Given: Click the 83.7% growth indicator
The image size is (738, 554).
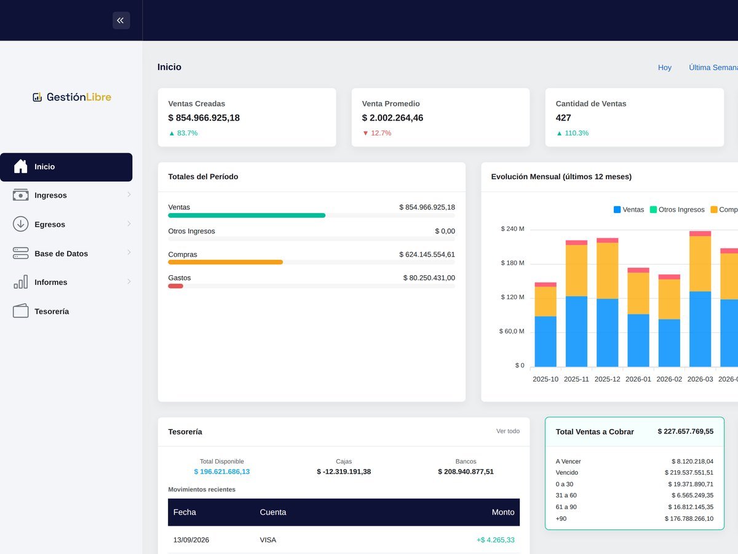Looking at the screenshot, I should pyautogui.click(x=183, y=133).
